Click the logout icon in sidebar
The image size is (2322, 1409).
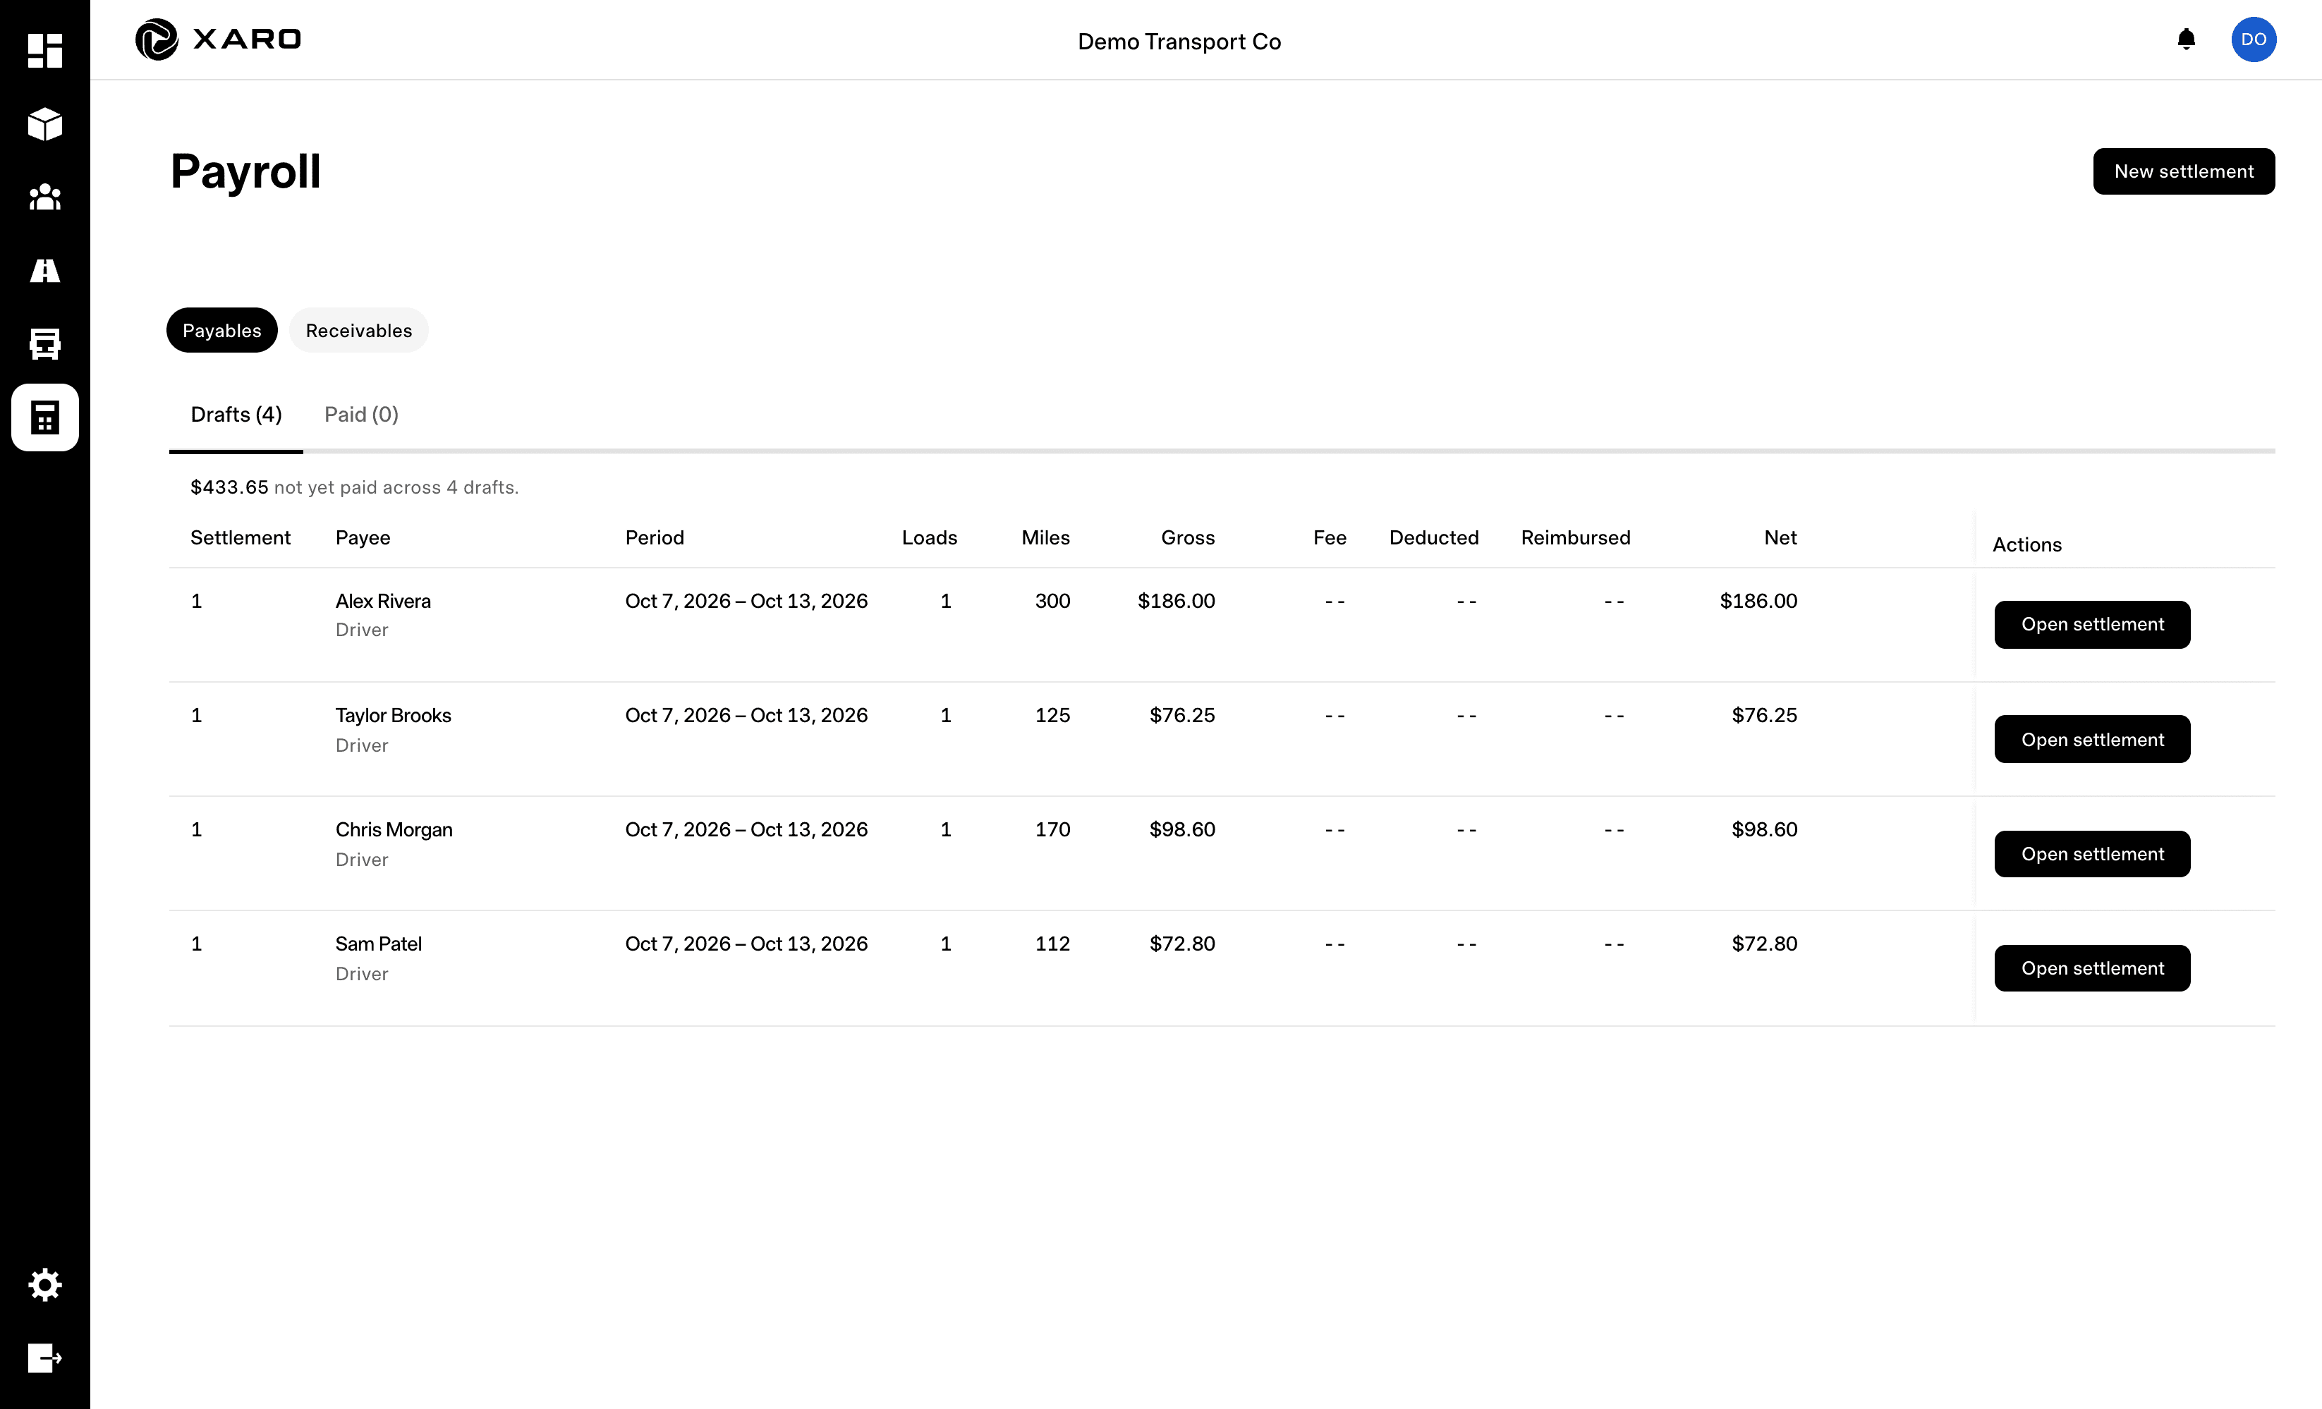tap(44, 1357)
